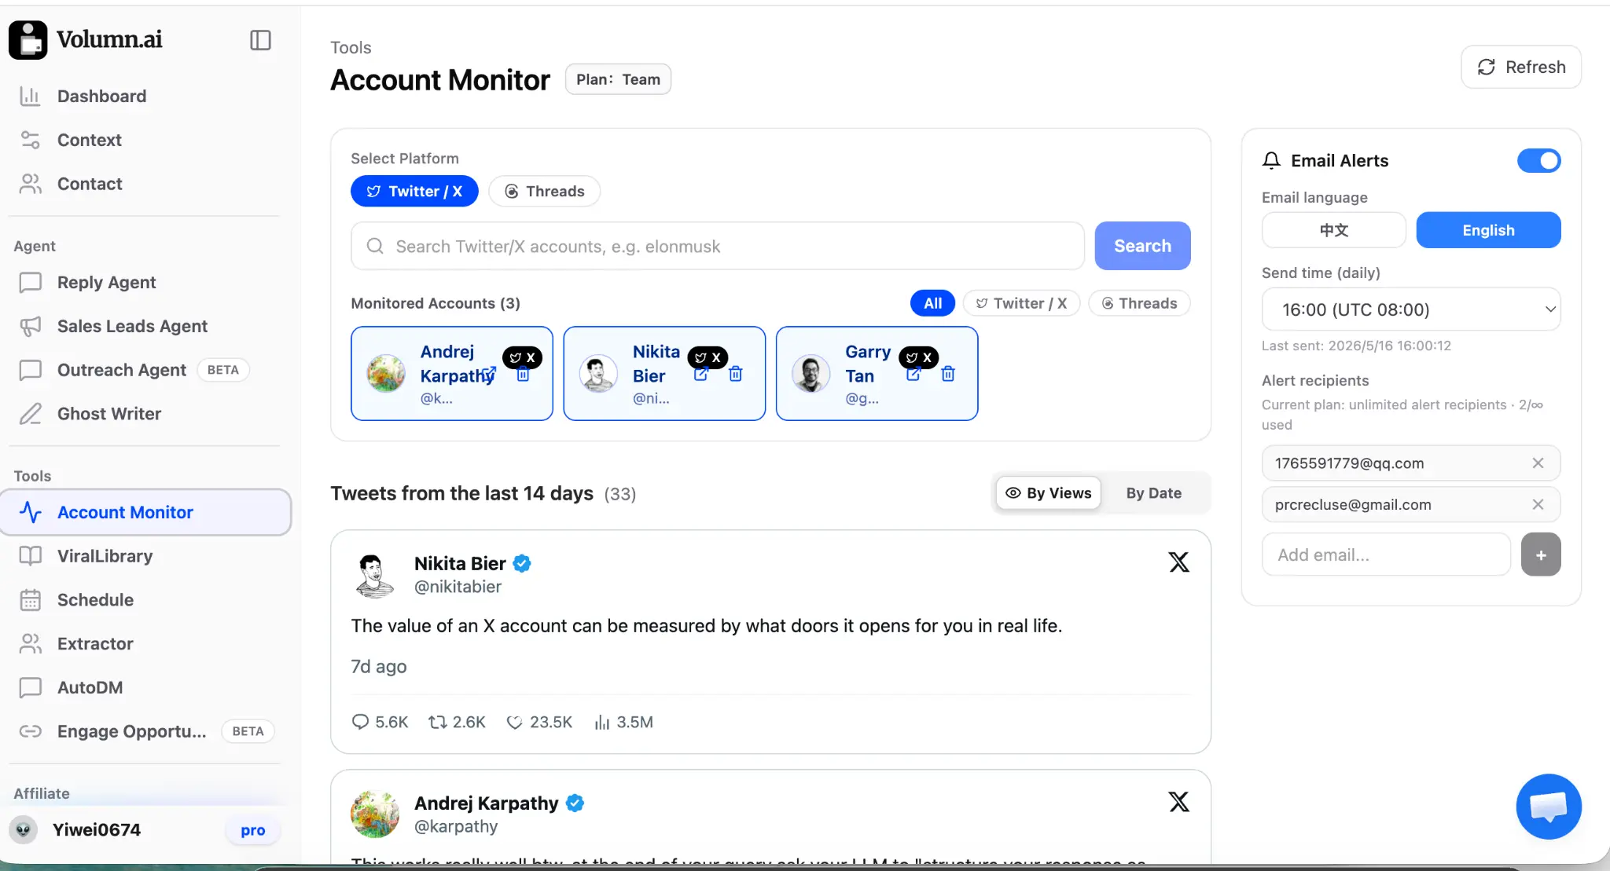Click the views chart icon showing 3.5M
1610x871 pixels.
[602, 723]
